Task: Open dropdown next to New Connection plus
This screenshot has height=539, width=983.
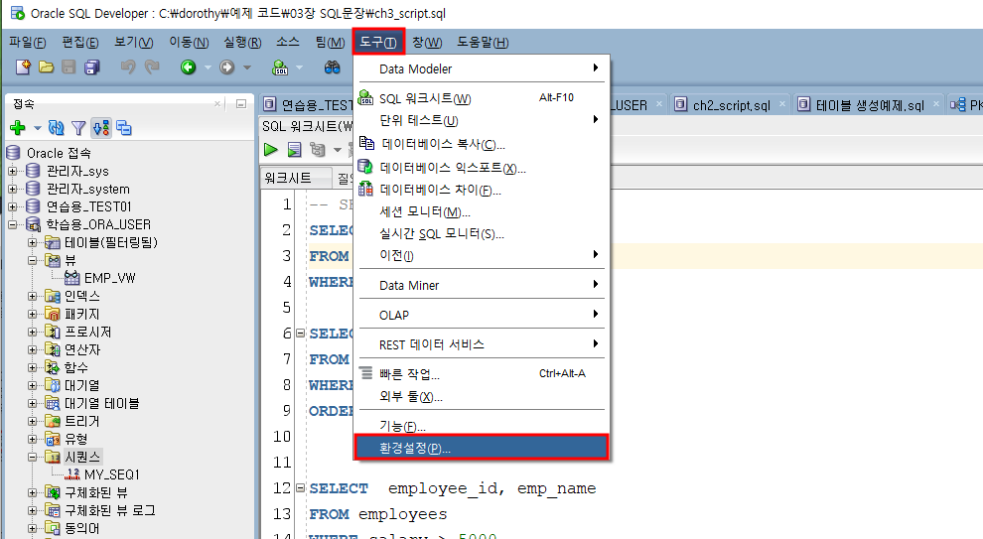Action: click(37, 128)
